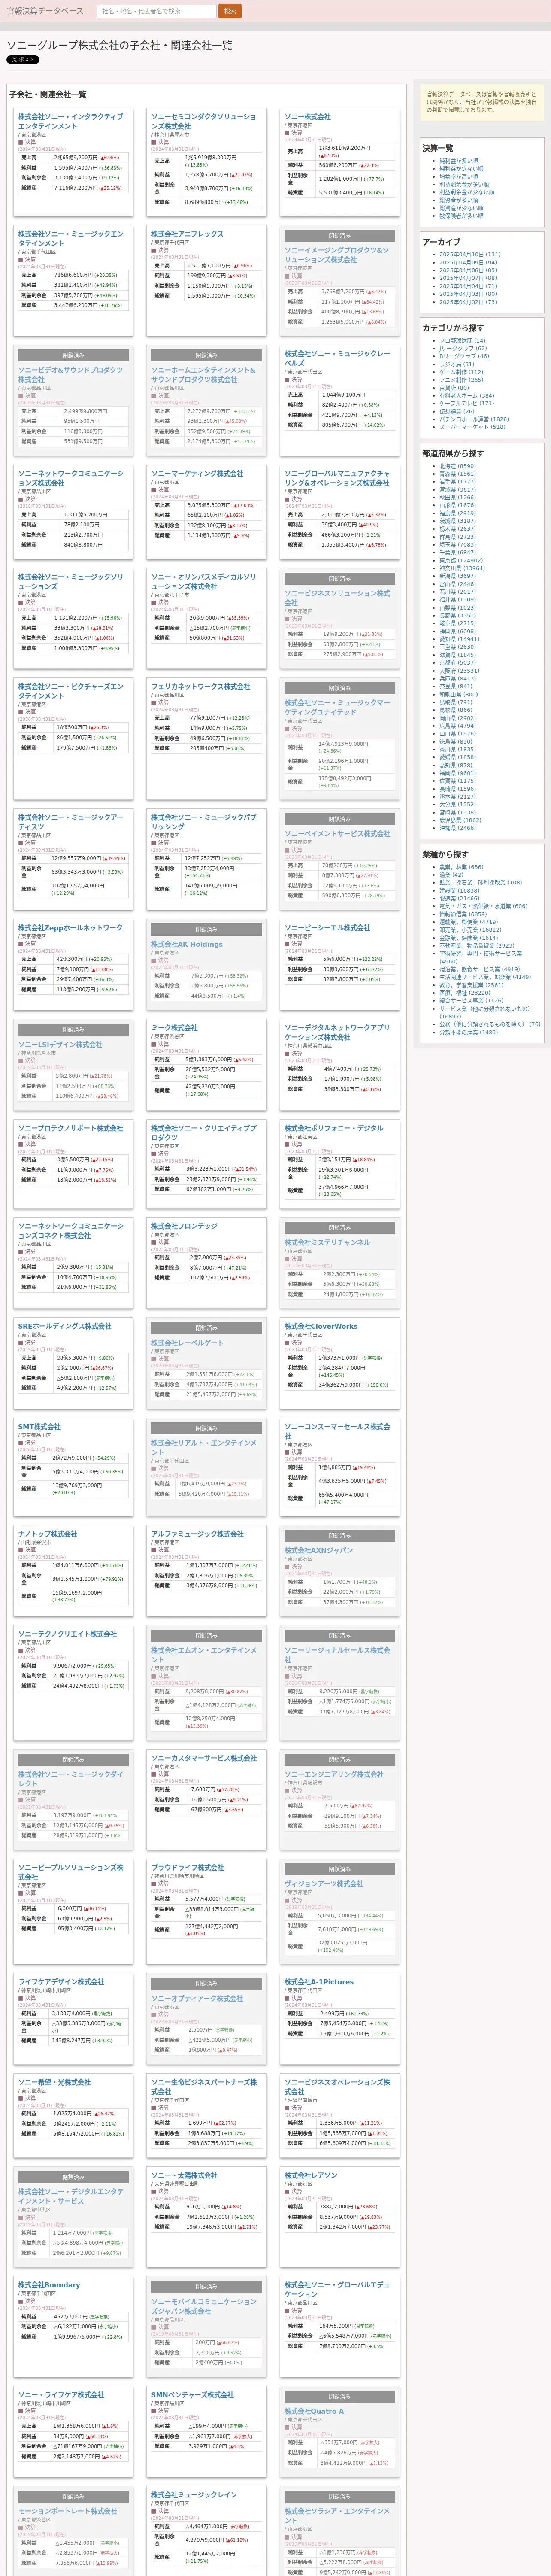
Task: Open アルファミュージック株式会社 company link
Action: tap(197, 1534)
